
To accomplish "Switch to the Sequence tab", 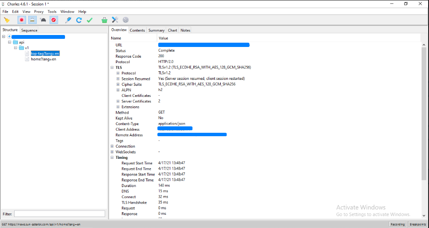I will point(29,30).
